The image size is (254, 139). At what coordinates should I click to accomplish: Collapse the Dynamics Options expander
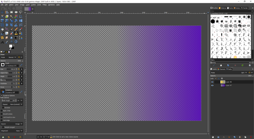coord(2,96)
